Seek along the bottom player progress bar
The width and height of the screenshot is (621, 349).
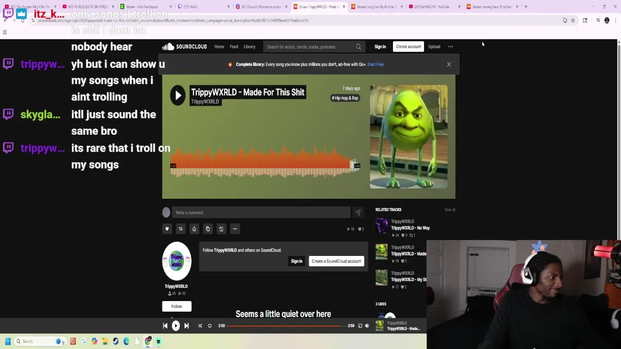(287, 326)
